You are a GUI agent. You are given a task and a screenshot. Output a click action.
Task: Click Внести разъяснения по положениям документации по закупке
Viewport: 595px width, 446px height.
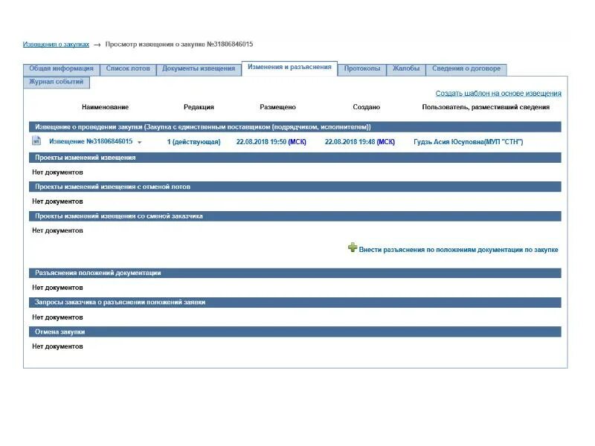tap(458, 250)
